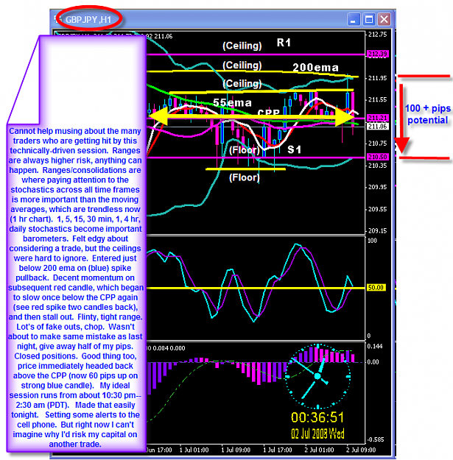The image size is (453, 460).
Task: Select the magenta 211.21 pivot price tag
Action: (378, 118)
